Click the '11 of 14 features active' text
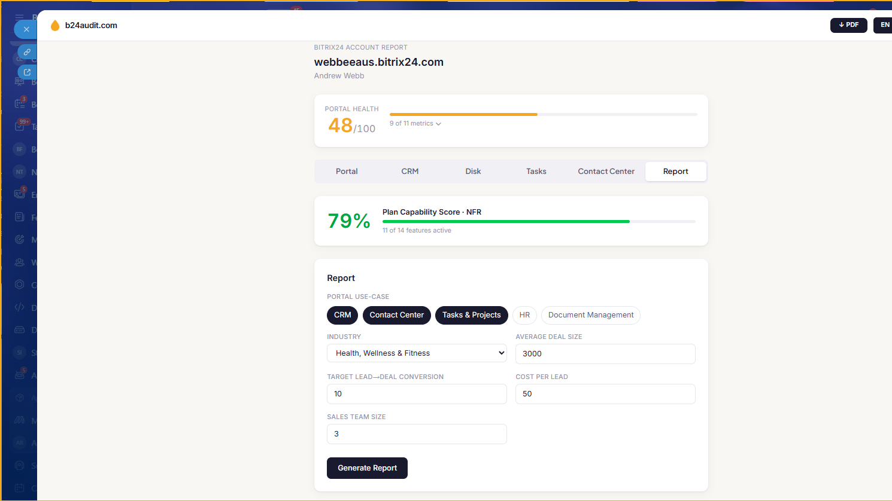This screenshot has width=892, height=501. coord(417,231)
